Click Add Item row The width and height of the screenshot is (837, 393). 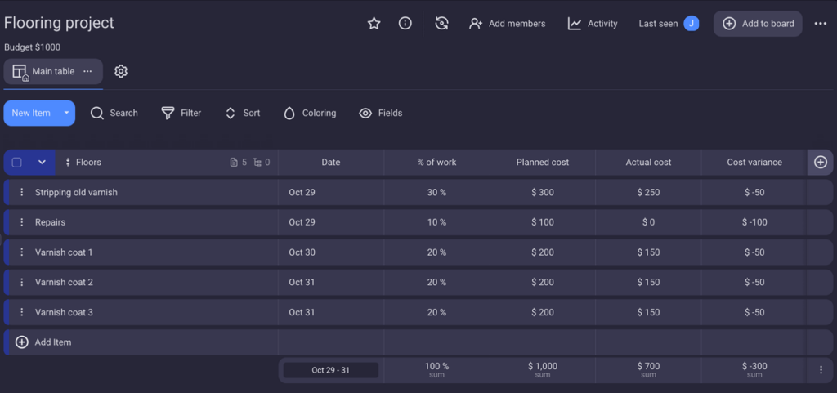tap(141, 342)
